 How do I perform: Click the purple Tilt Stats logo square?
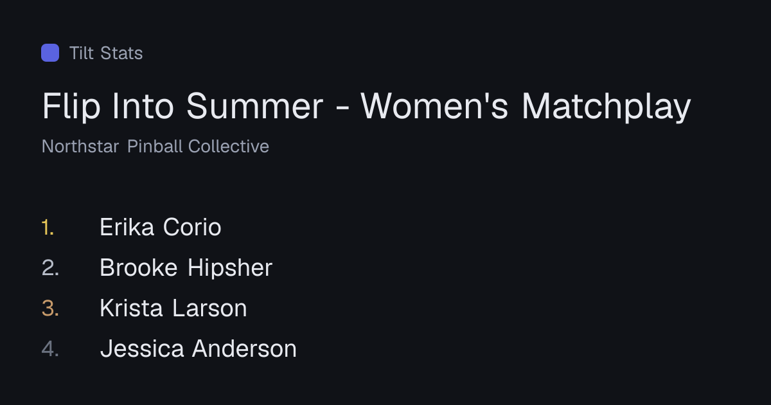(50, 53)
